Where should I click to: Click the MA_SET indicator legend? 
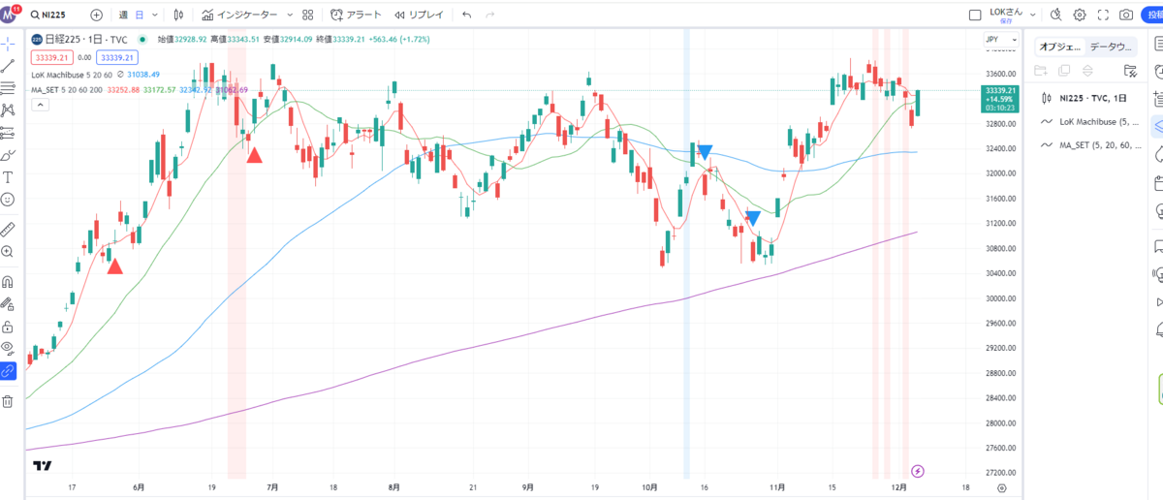(x=68, y=90)
